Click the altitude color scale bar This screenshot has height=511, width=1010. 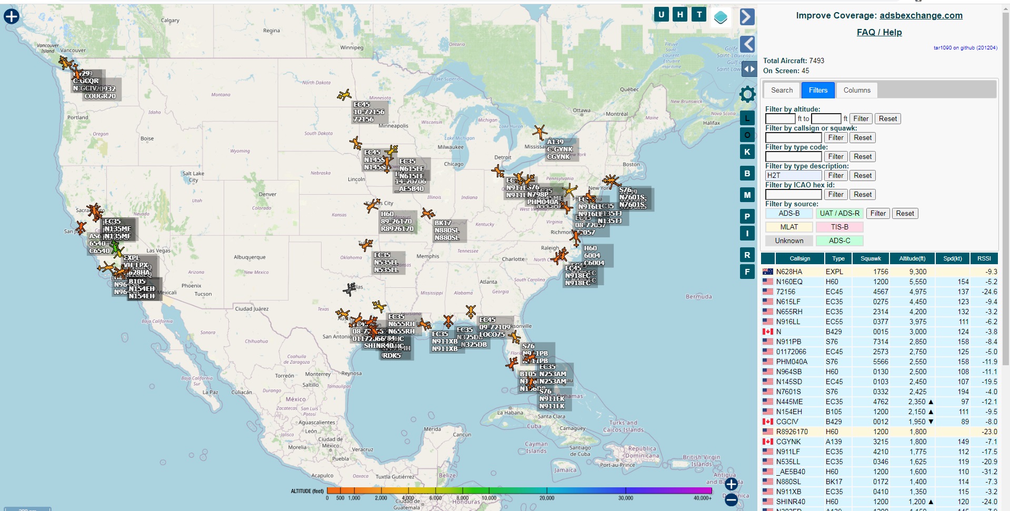519,491
